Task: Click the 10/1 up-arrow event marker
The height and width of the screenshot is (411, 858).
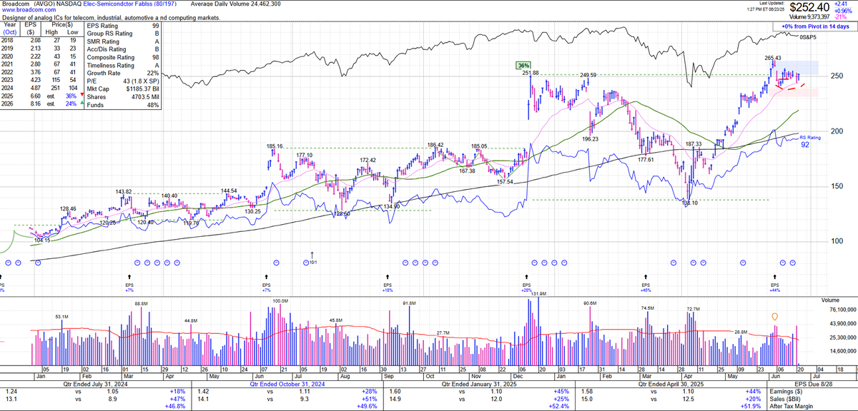Action: (312, 256)
